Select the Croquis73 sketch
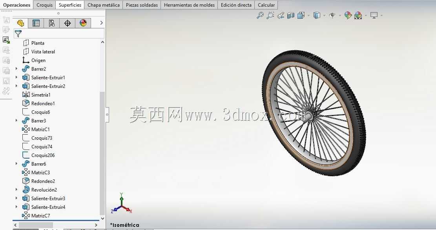 tap(37, 138)
